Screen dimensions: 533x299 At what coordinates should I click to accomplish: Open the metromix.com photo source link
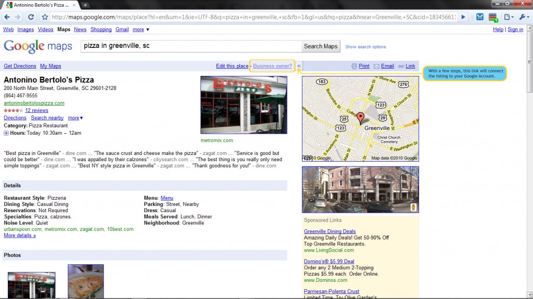click(x=217, y=140)
